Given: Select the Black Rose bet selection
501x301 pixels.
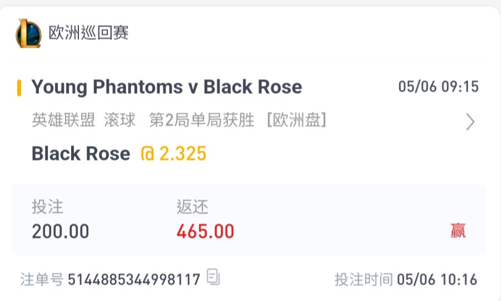Looking at the screenshot, I should point(81,154).
